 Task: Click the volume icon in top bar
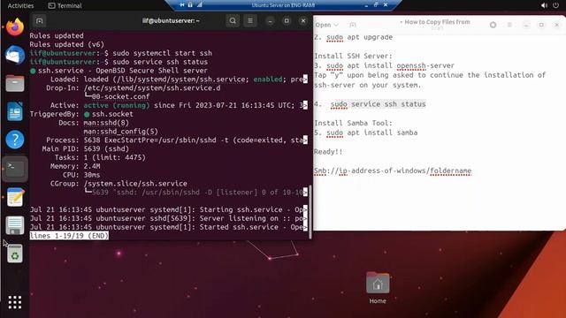click(544, 5)
